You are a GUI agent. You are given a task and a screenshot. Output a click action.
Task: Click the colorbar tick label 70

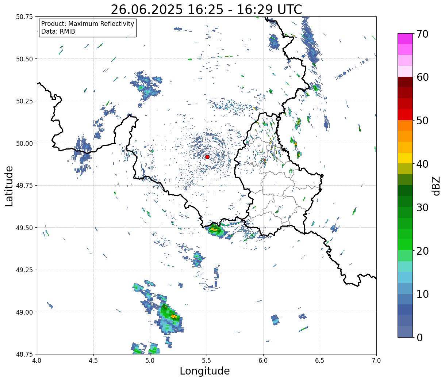(422, 34)
